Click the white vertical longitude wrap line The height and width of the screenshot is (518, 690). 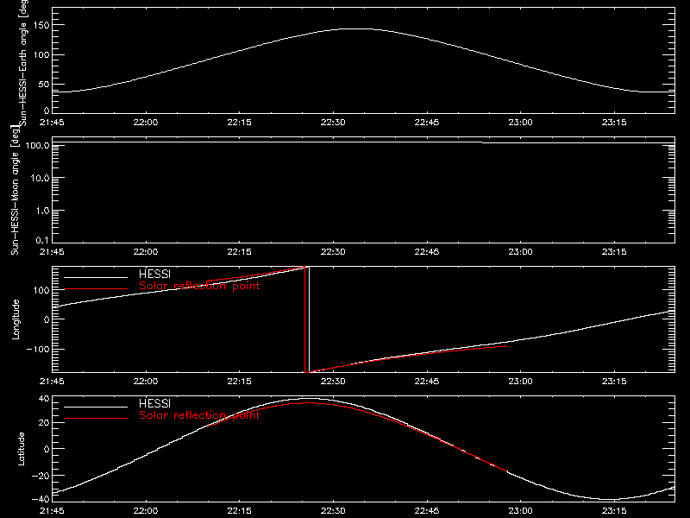309,319
